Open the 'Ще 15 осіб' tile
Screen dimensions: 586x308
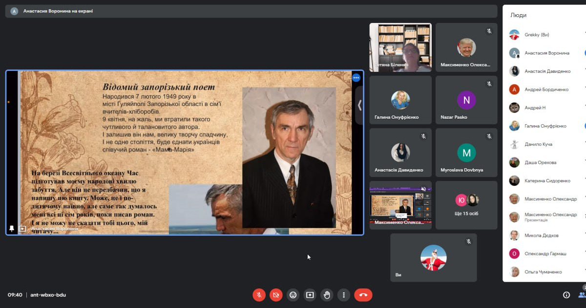[x=466, y=205]
